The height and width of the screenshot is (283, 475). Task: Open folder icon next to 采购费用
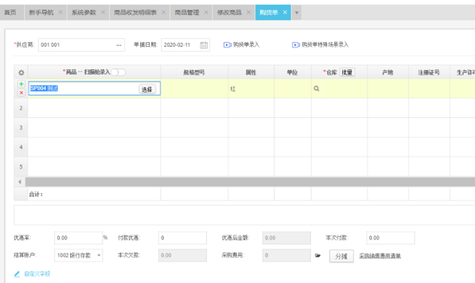point(318,255)
